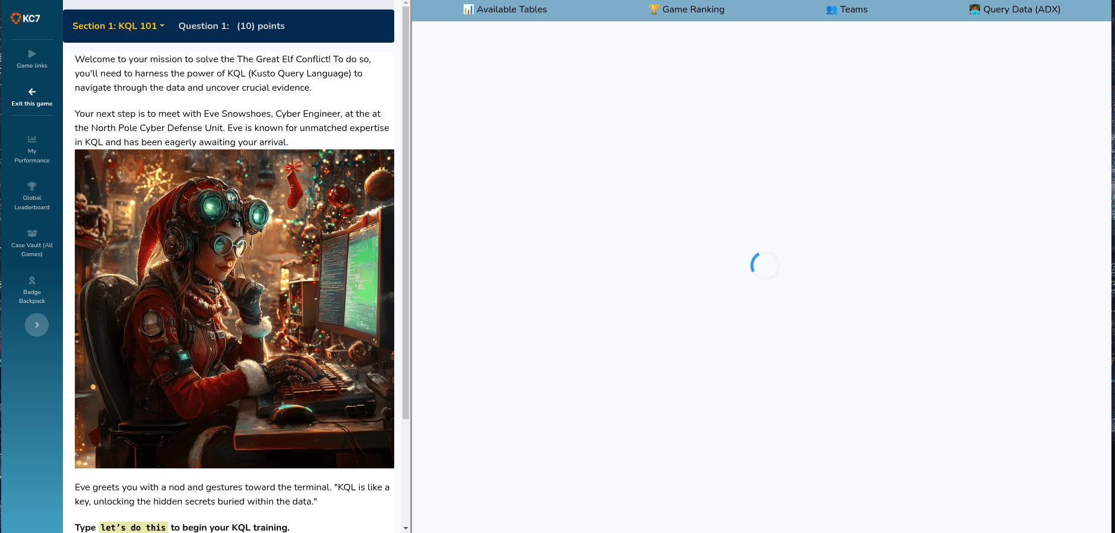Open Section 1: KQL 101 dropdown
Screen dimensions: 1115x533
pyautogui.click(x=118, y=26)
